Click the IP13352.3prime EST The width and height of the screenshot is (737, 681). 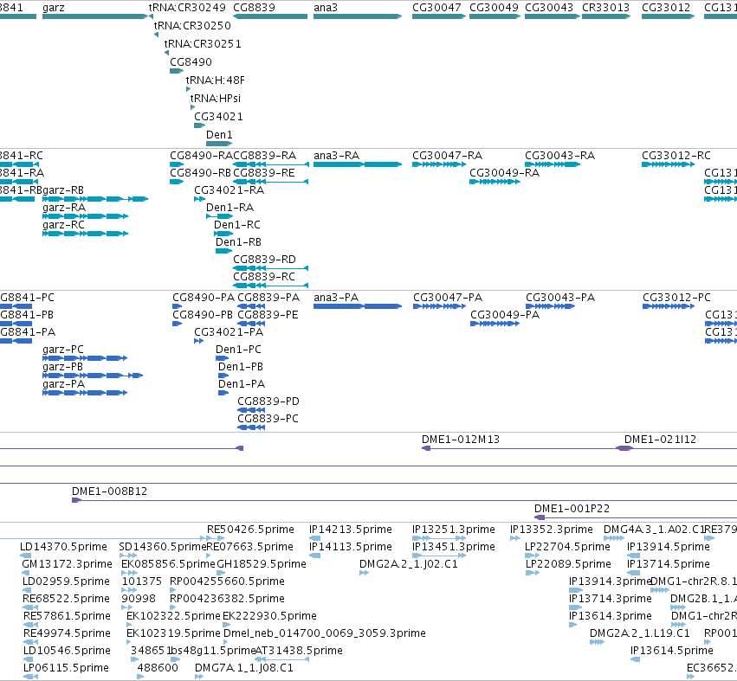pyautogui.click(x=515, y=538)
